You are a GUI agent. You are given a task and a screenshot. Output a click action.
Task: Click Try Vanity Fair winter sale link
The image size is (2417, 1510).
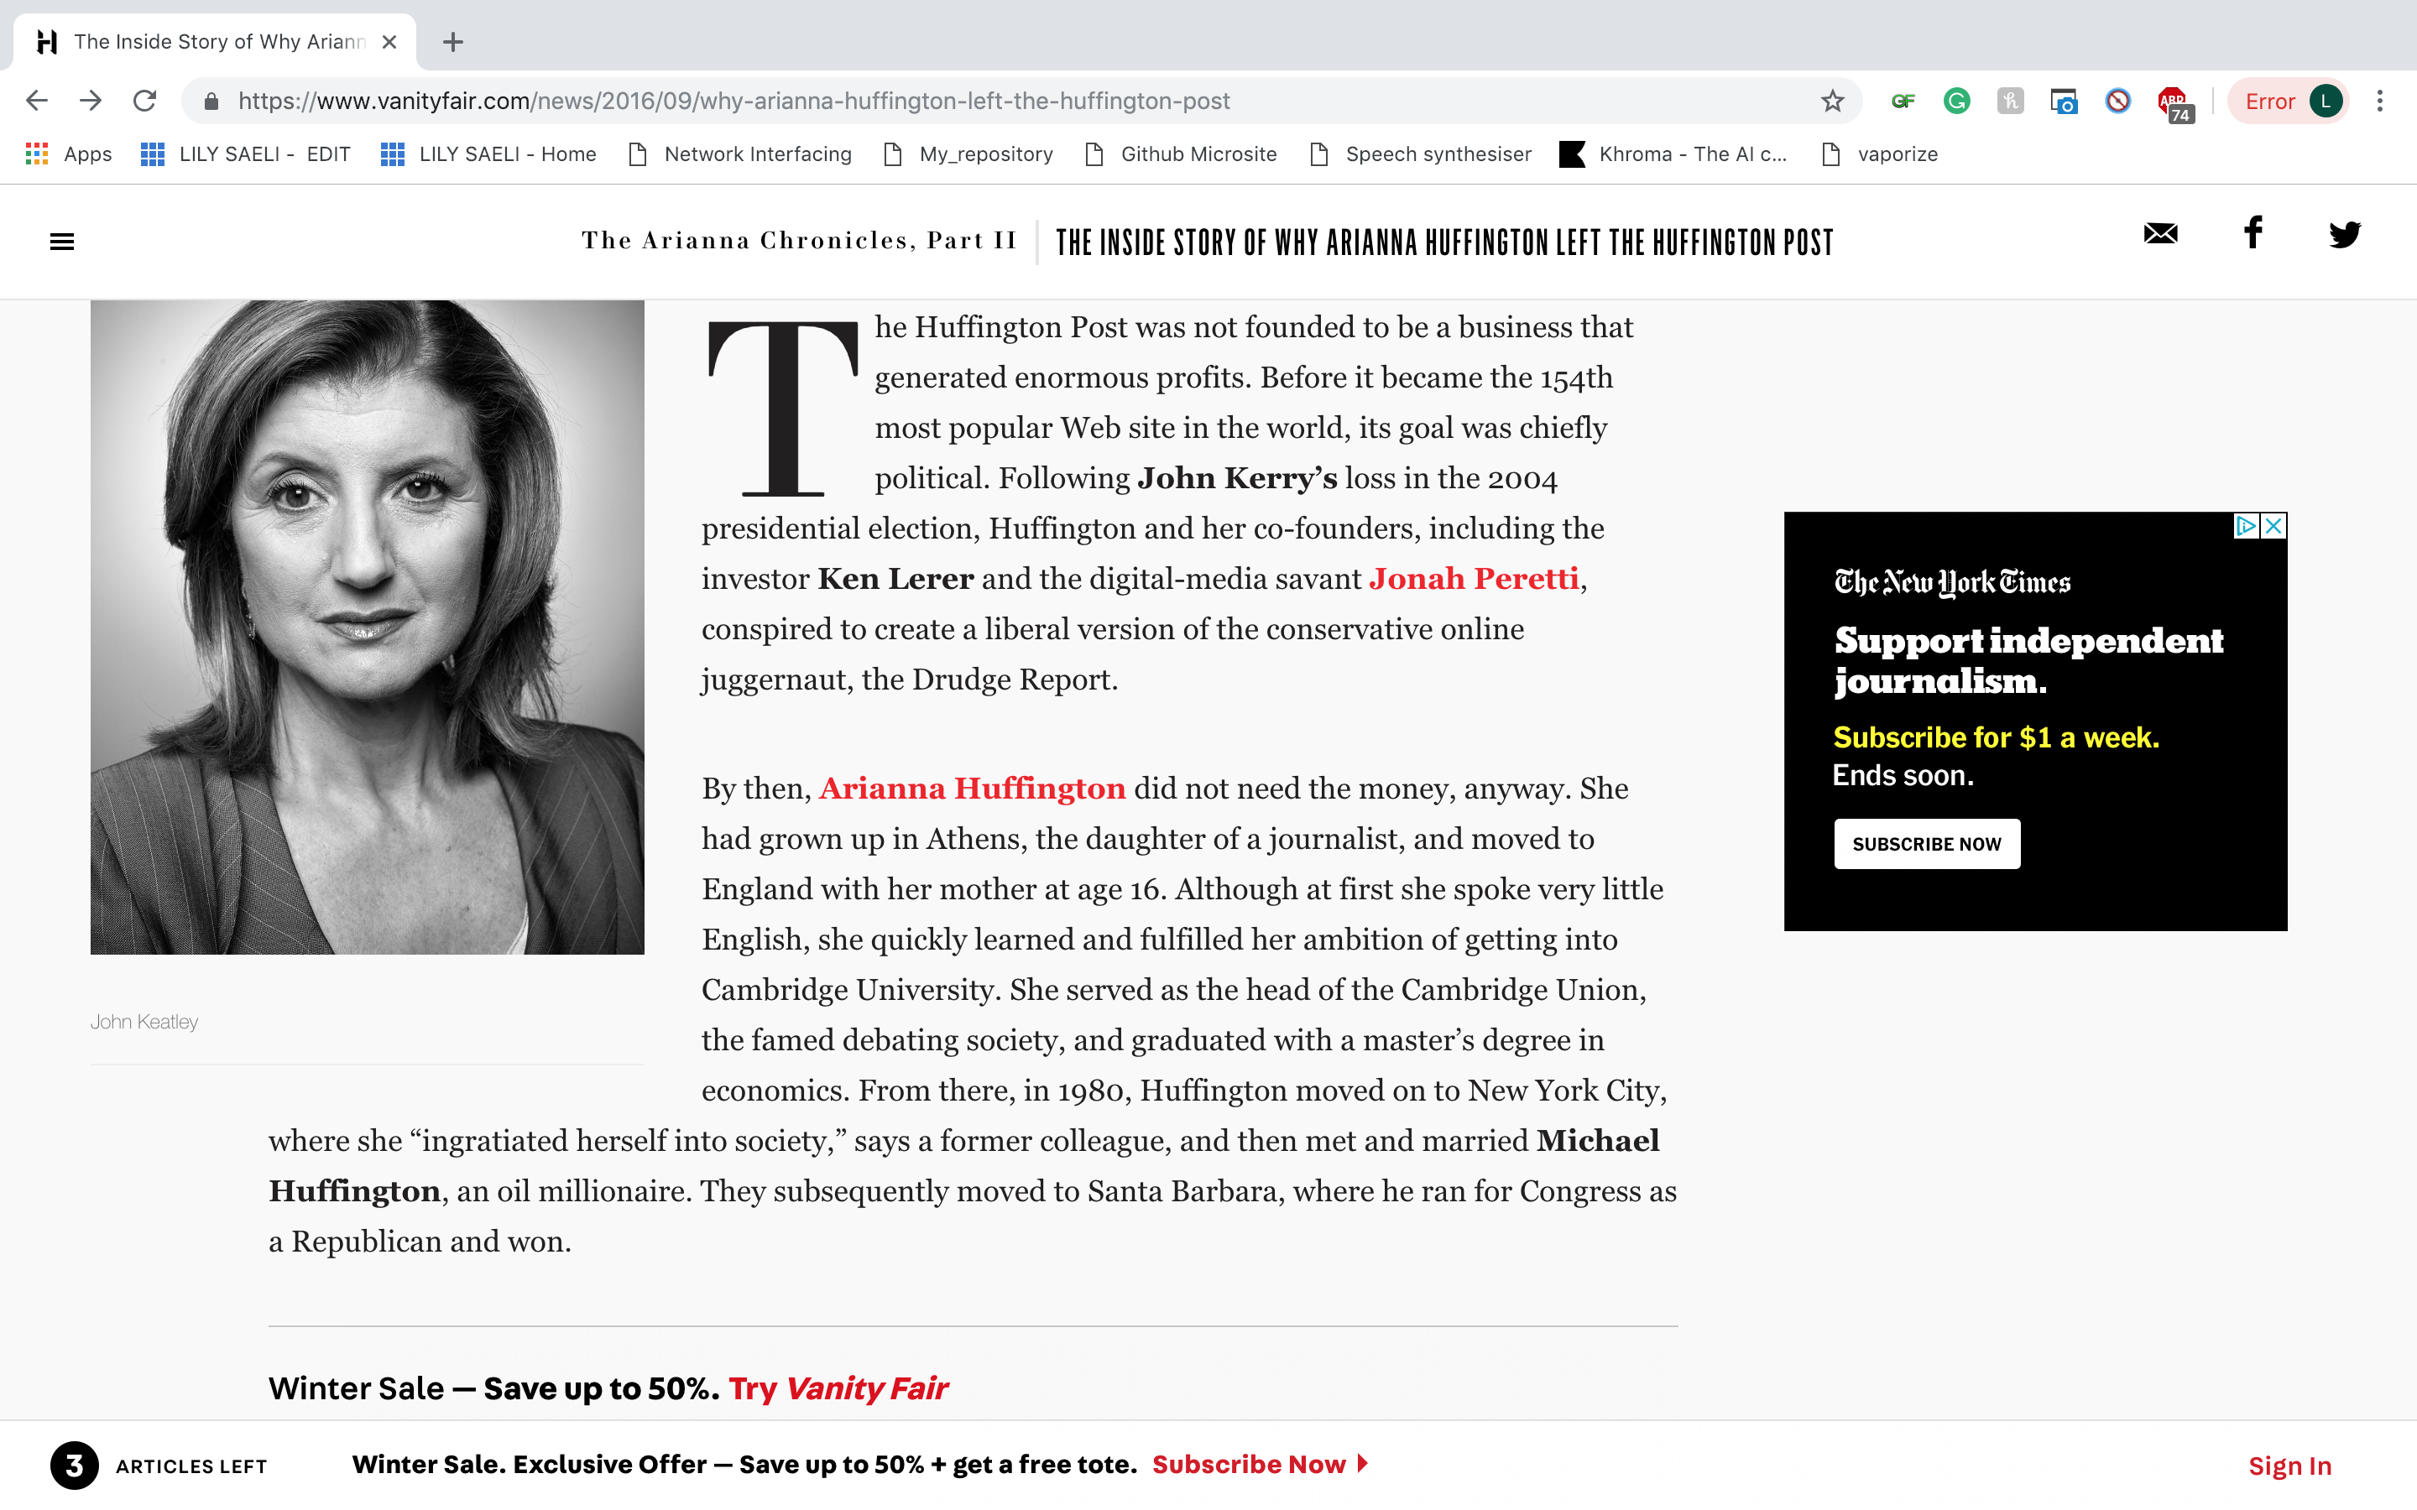tap(838, 1388)
